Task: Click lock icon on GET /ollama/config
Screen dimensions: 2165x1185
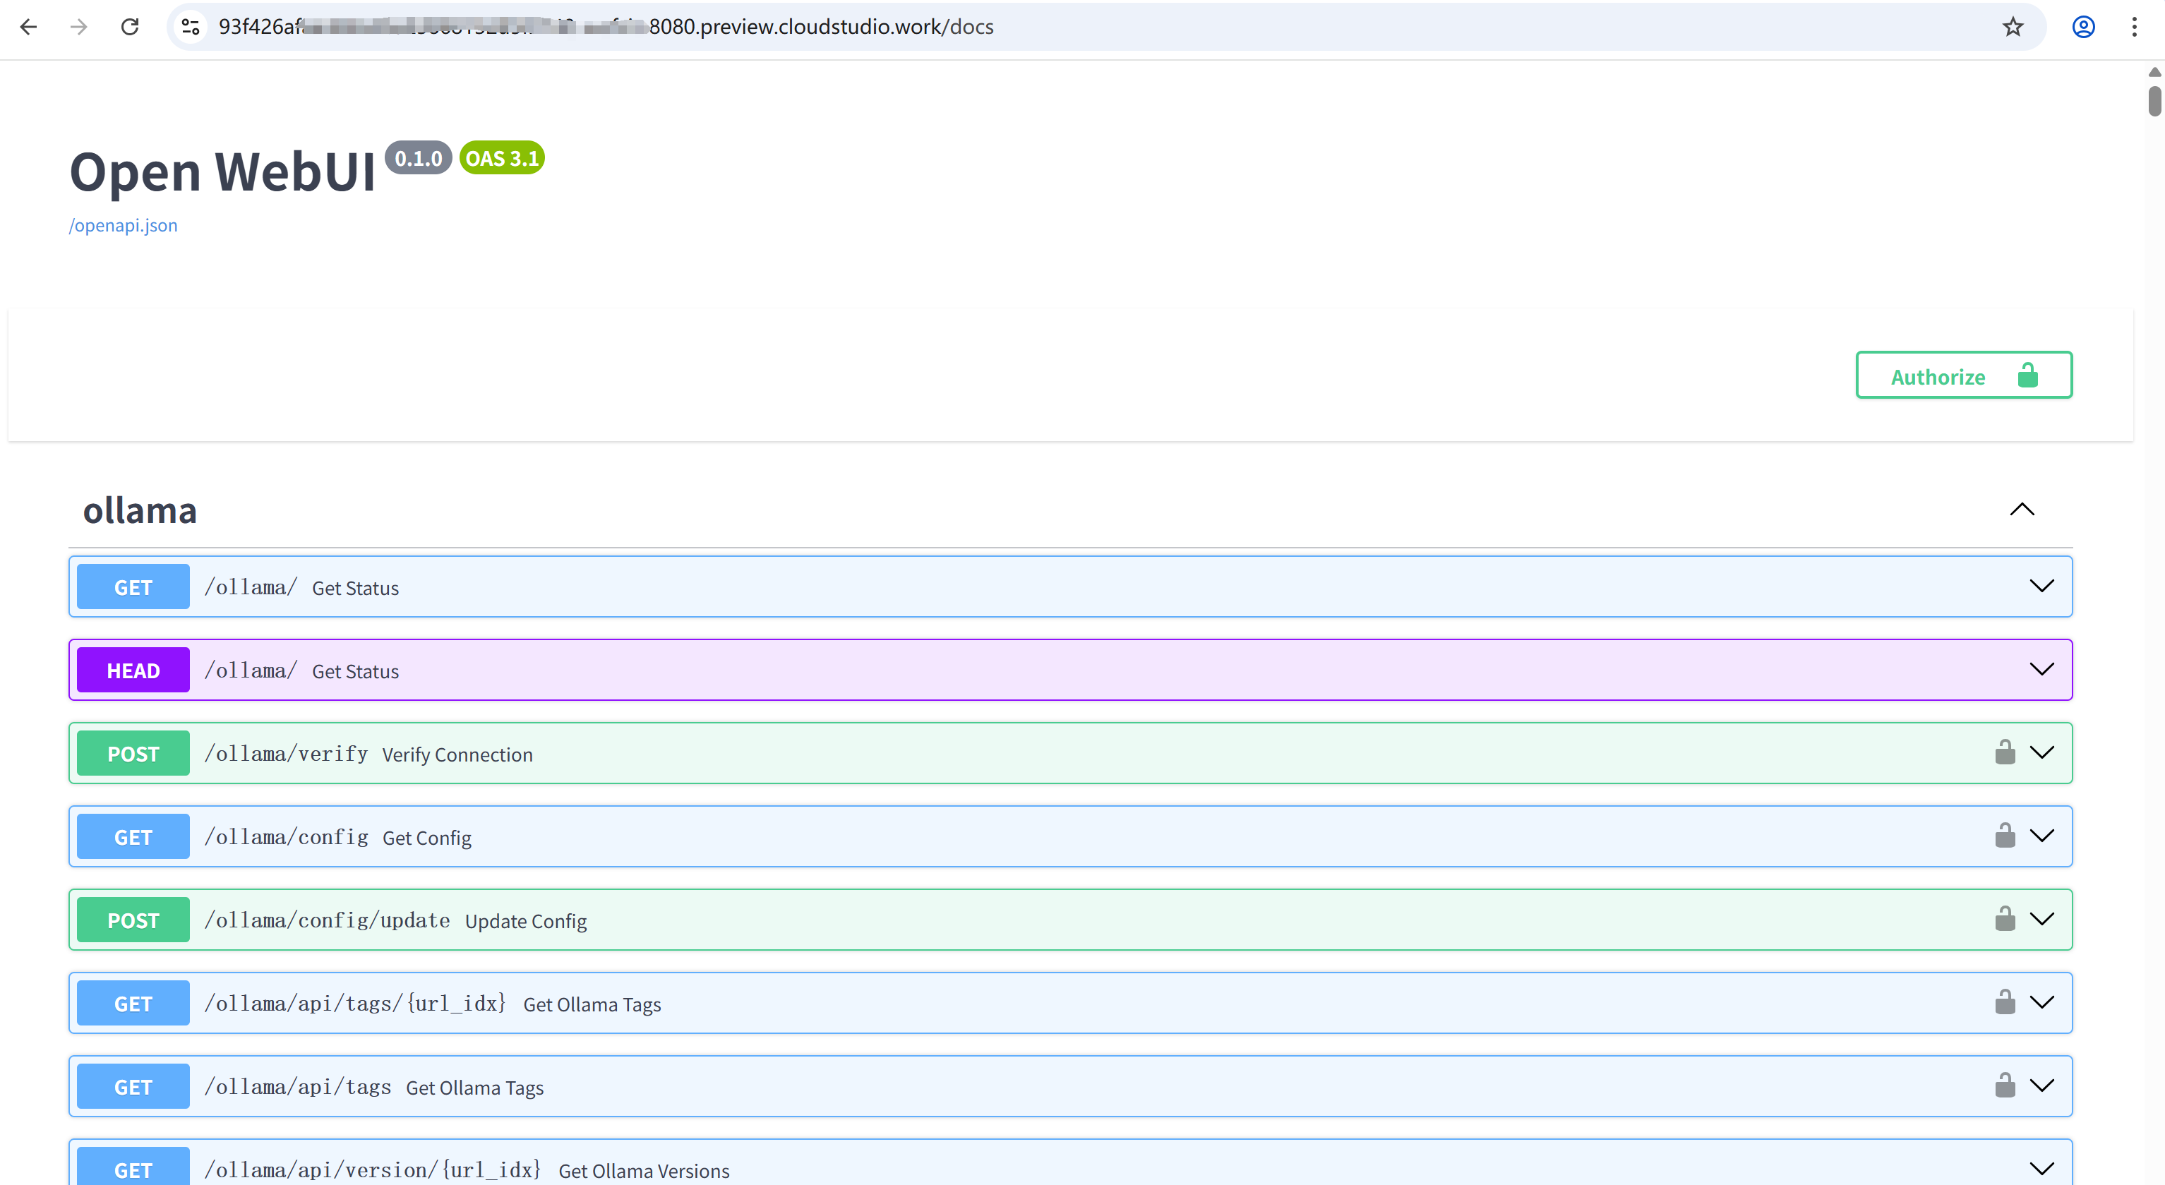Action: [2005, 836]
